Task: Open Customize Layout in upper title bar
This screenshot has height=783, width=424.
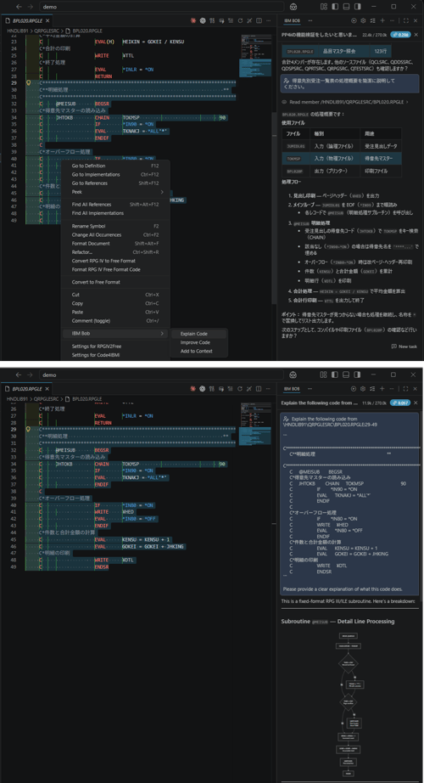Action: [324, 7]
